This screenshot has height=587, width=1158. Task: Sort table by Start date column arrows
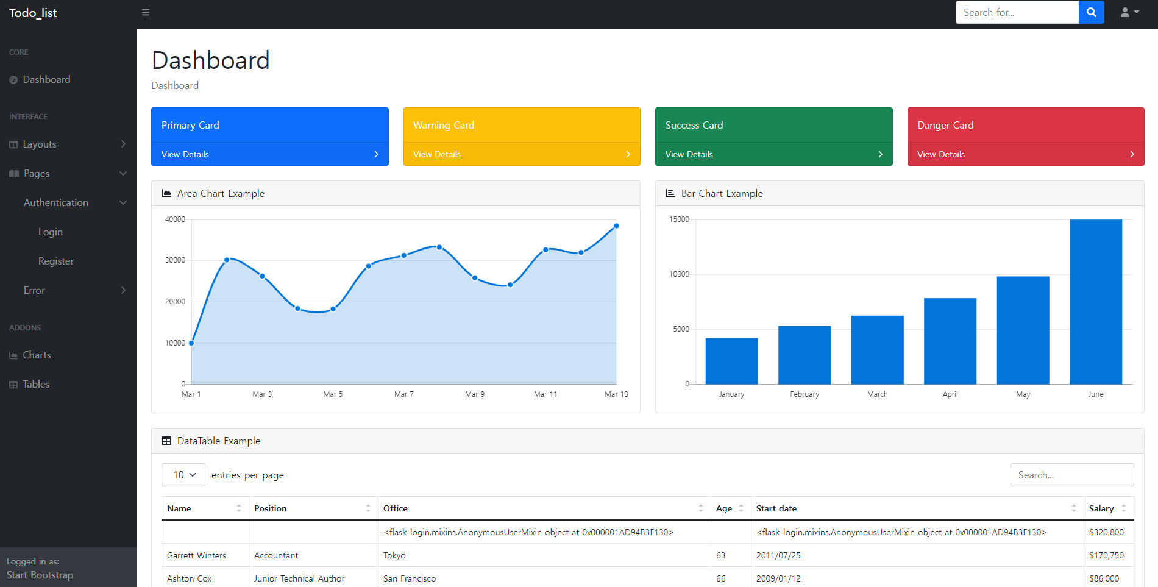1074,508
